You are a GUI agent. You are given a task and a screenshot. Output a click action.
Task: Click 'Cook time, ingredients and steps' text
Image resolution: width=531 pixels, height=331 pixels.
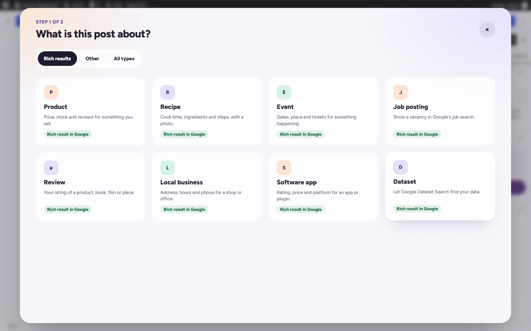[x=202, y=120]
